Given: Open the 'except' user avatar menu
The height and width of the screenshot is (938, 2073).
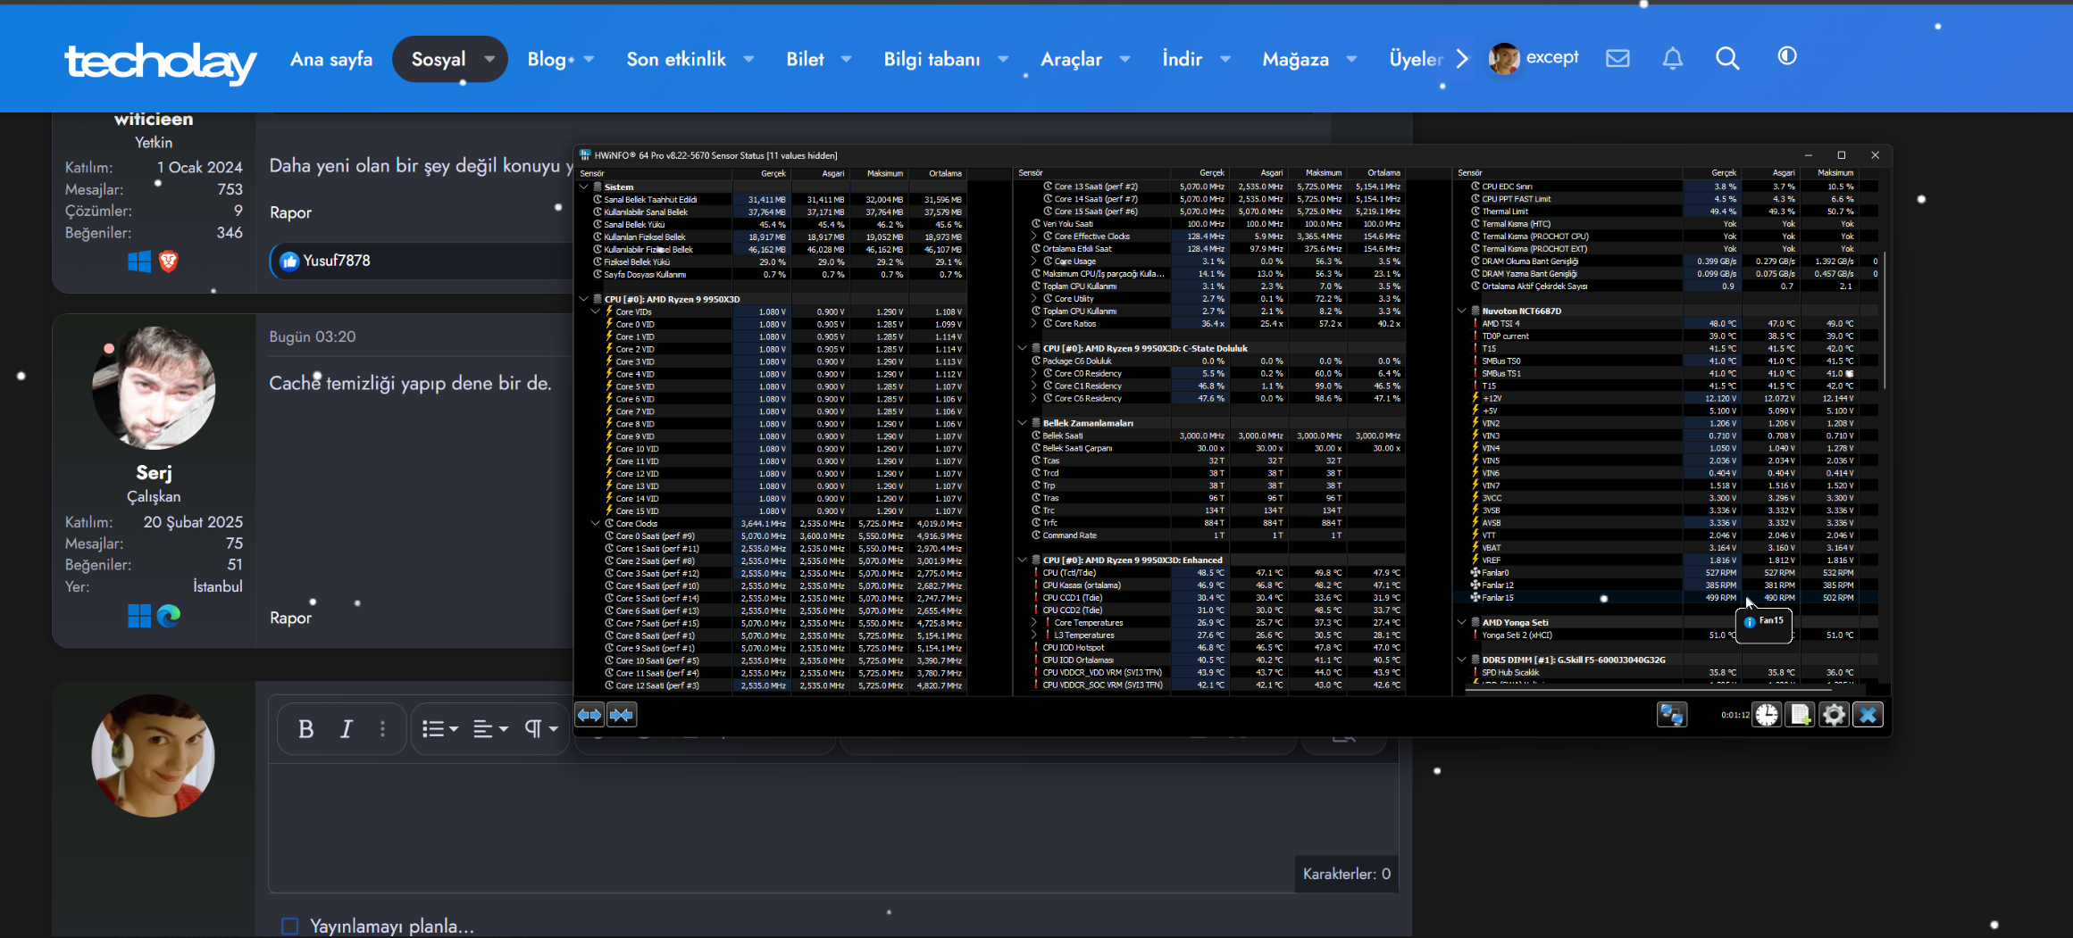Looking at the screenshot, I should pos(1504,59).
